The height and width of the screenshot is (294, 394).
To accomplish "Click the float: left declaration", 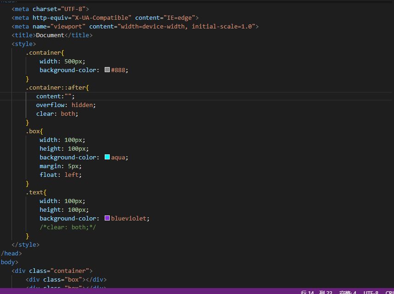I will (61, 175).
